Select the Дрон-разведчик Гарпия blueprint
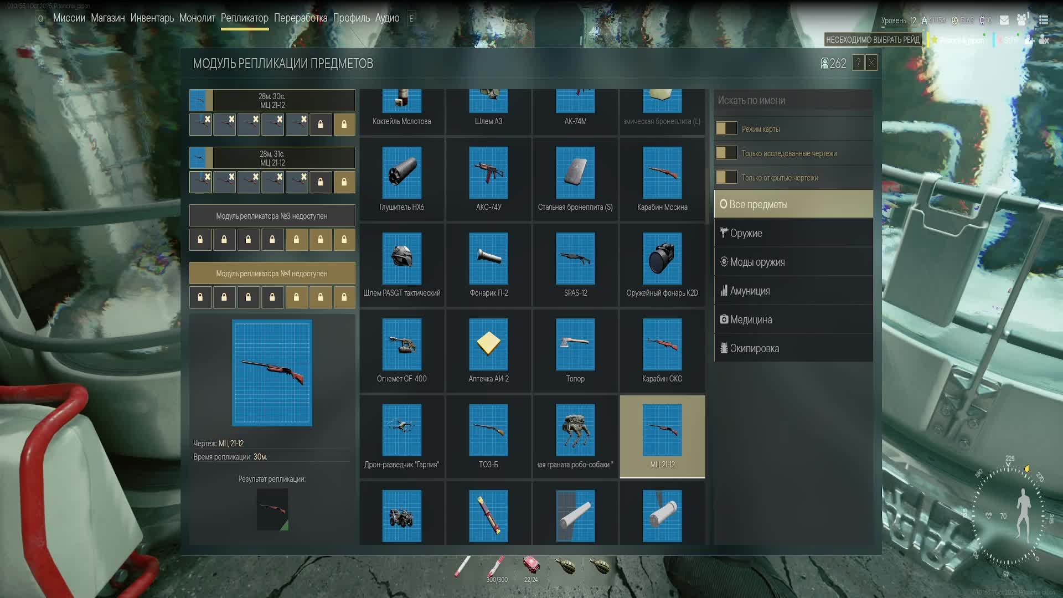This screenshot has height=598, width=1063. click(x=401, y=430)
